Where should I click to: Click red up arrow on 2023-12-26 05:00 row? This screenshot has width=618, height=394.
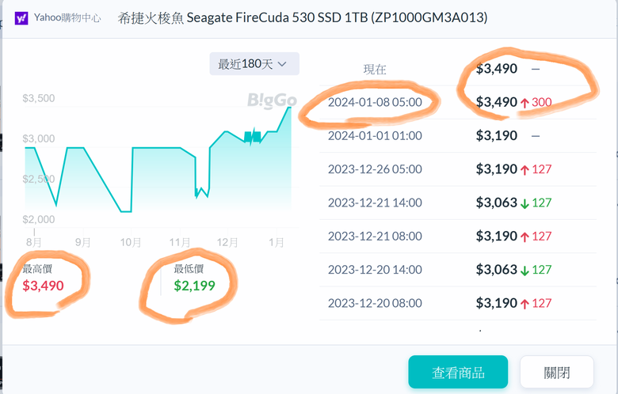tap(525, 169)
